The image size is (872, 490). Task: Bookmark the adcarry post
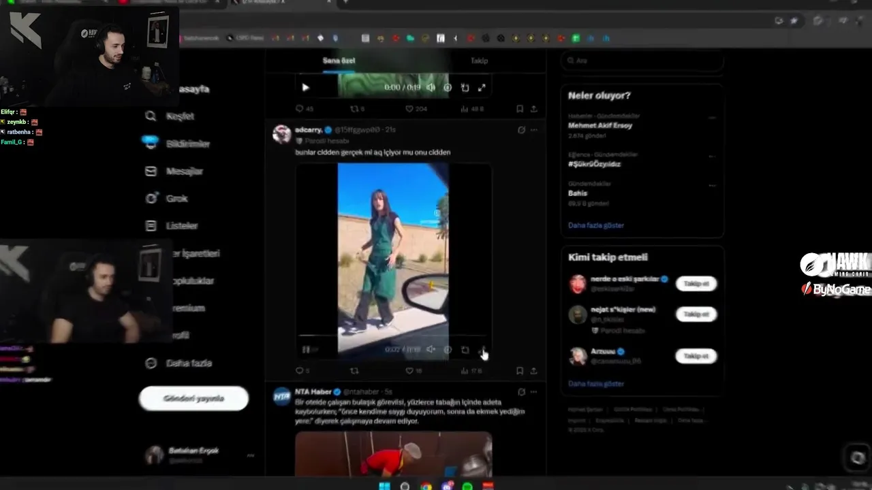click(x=520, y=371)
